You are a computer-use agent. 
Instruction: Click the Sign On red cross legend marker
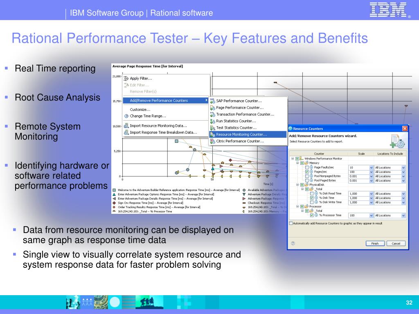coord(114,203)
